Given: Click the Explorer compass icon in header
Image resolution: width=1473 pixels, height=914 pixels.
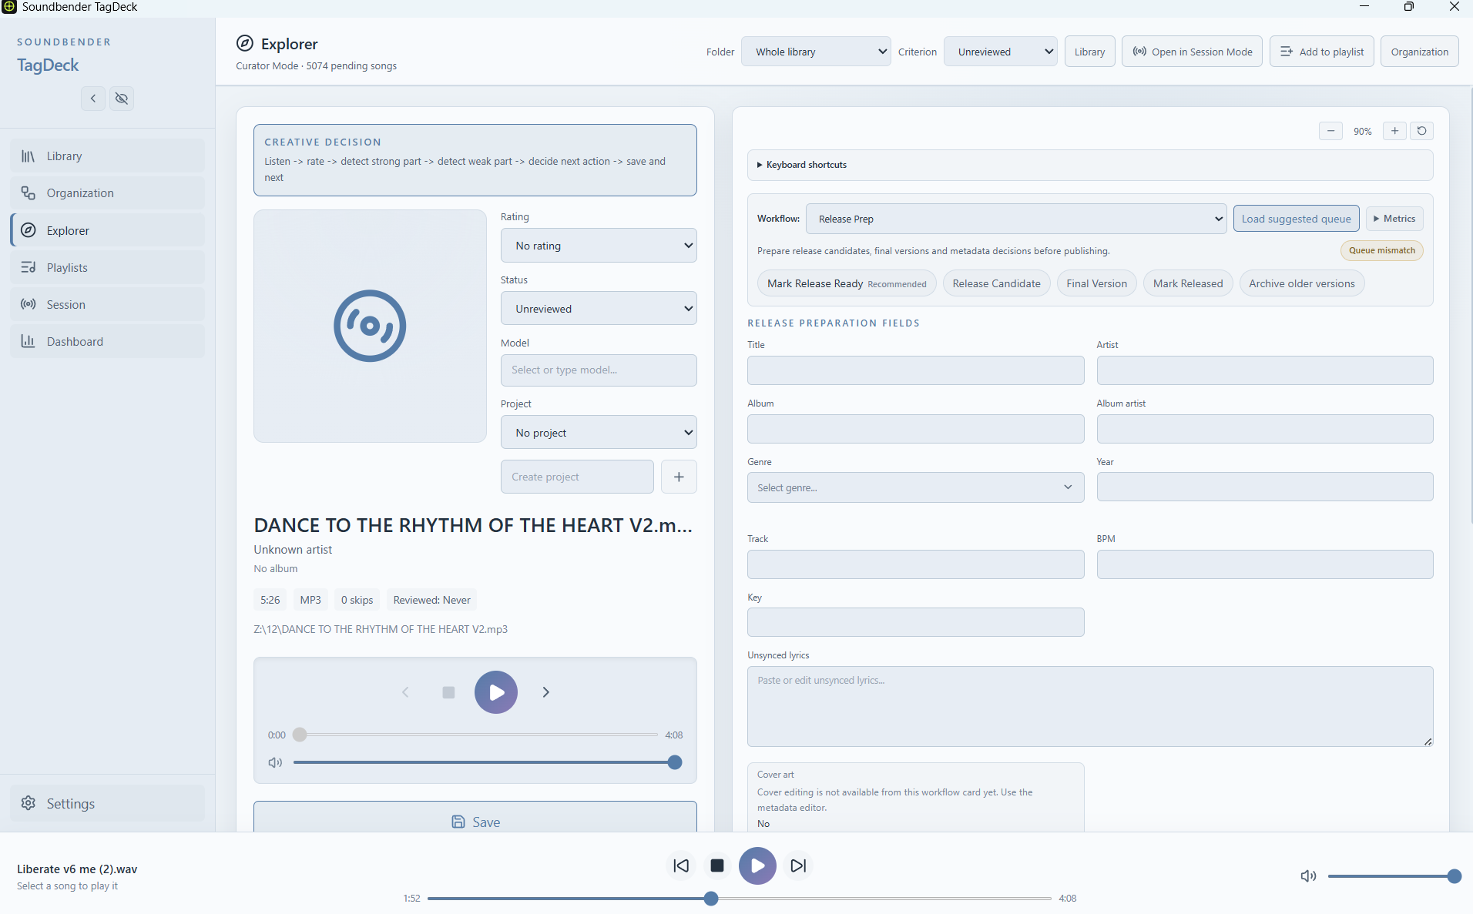Looking at the screenshot, I should click(x=245, y=43).
